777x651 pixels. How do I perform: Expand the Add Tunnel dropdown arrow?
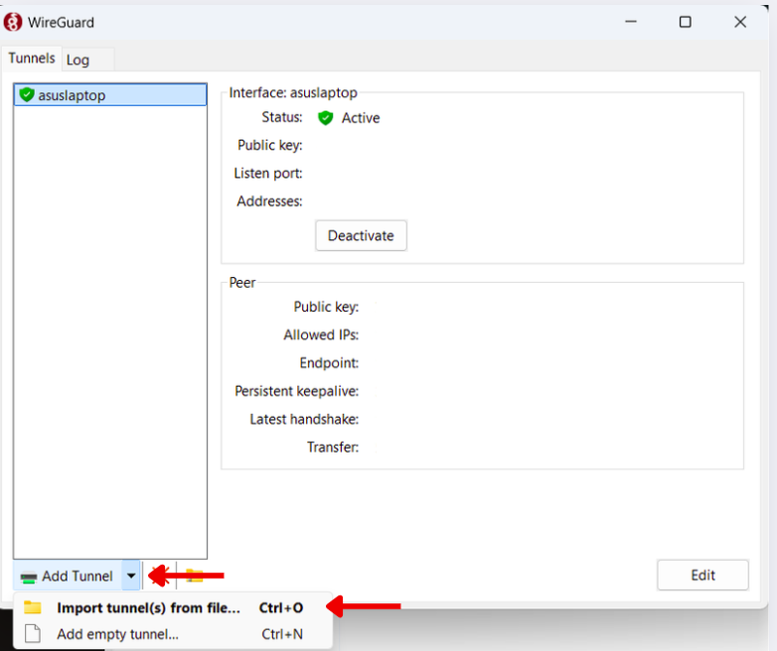click(x=131, y=576)
